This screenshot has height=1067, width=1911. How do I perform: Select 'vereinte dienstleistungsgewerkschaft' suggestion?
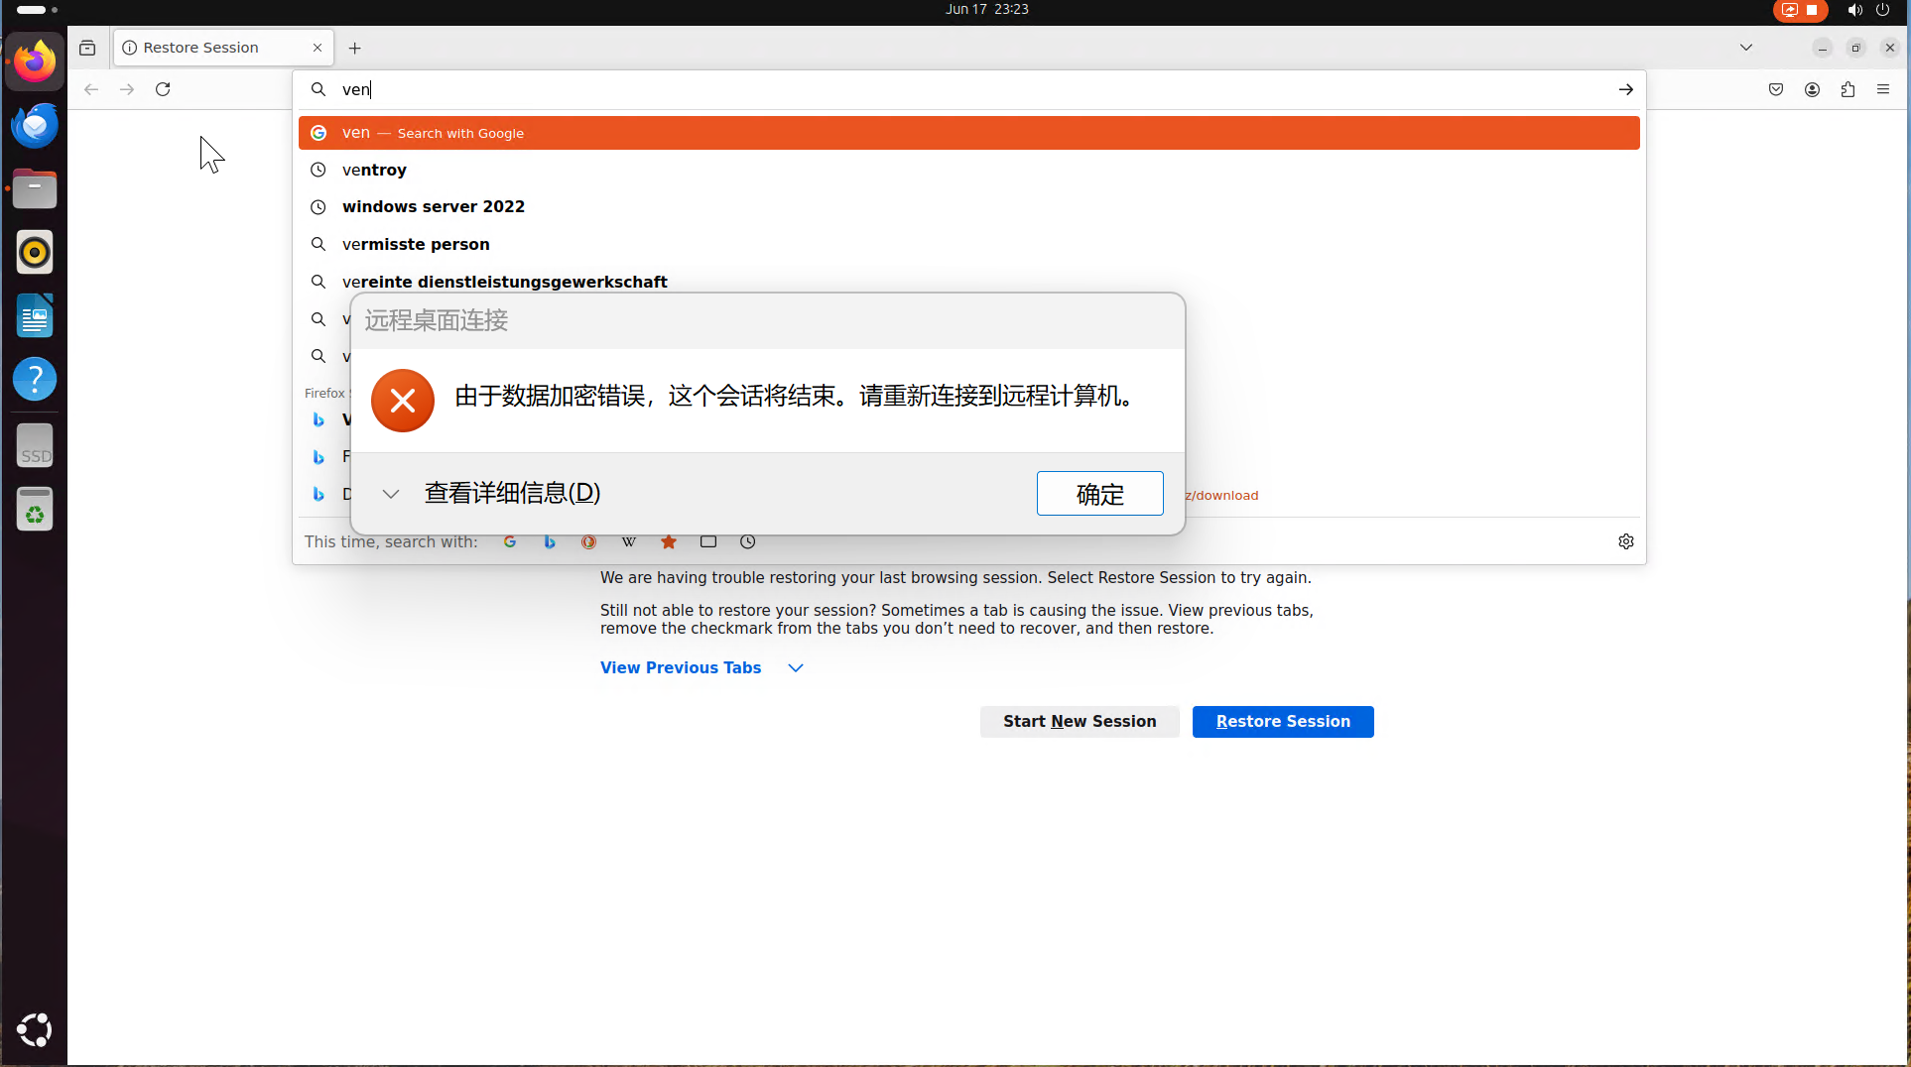point(968,282)
